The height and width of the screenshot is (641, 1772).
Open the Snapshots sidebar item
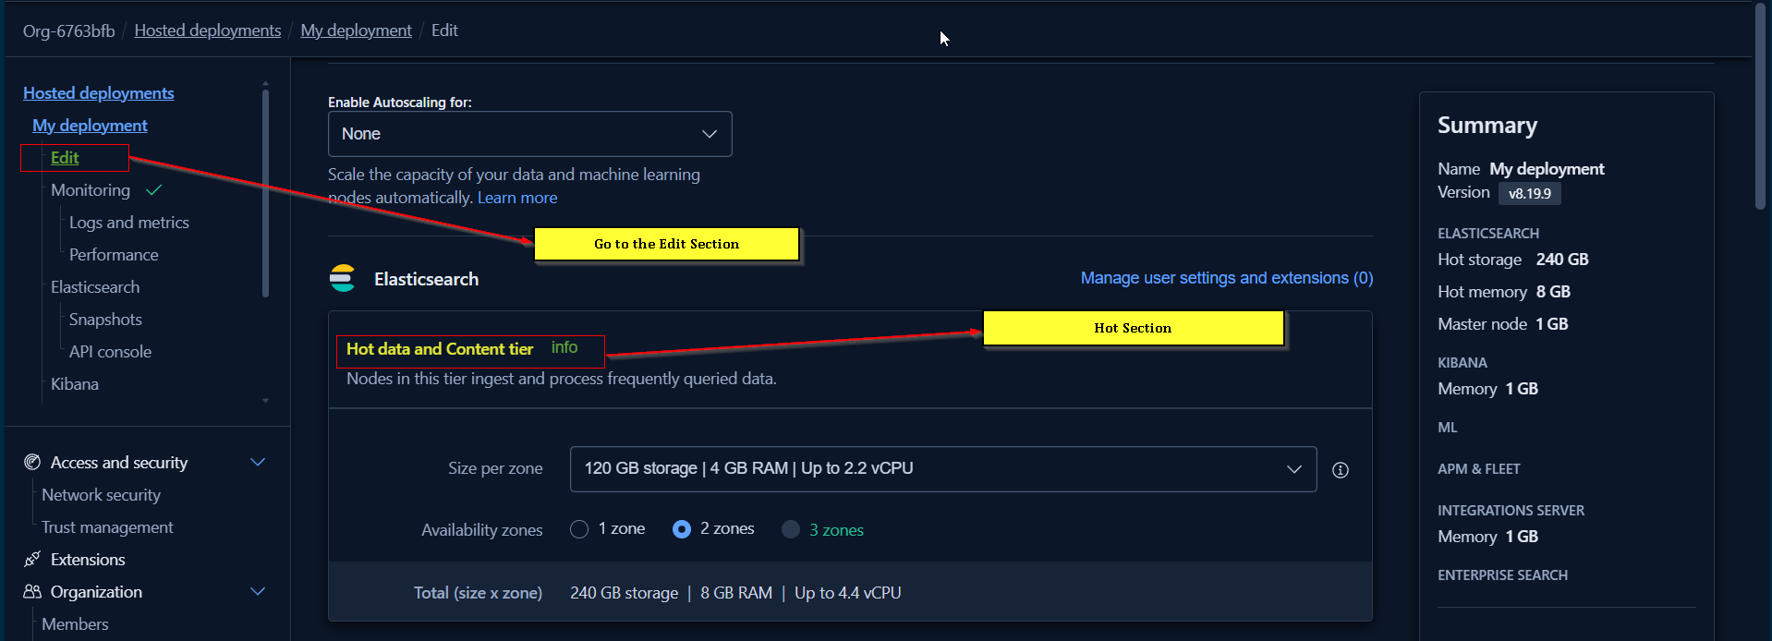[105, 320]
